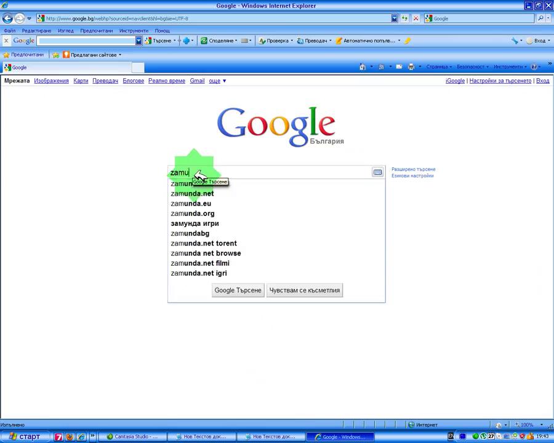The height and width of the screenshot is (443, 554).
Task: Open the Инструменти menu in menu bar
Action: (134, 30)
